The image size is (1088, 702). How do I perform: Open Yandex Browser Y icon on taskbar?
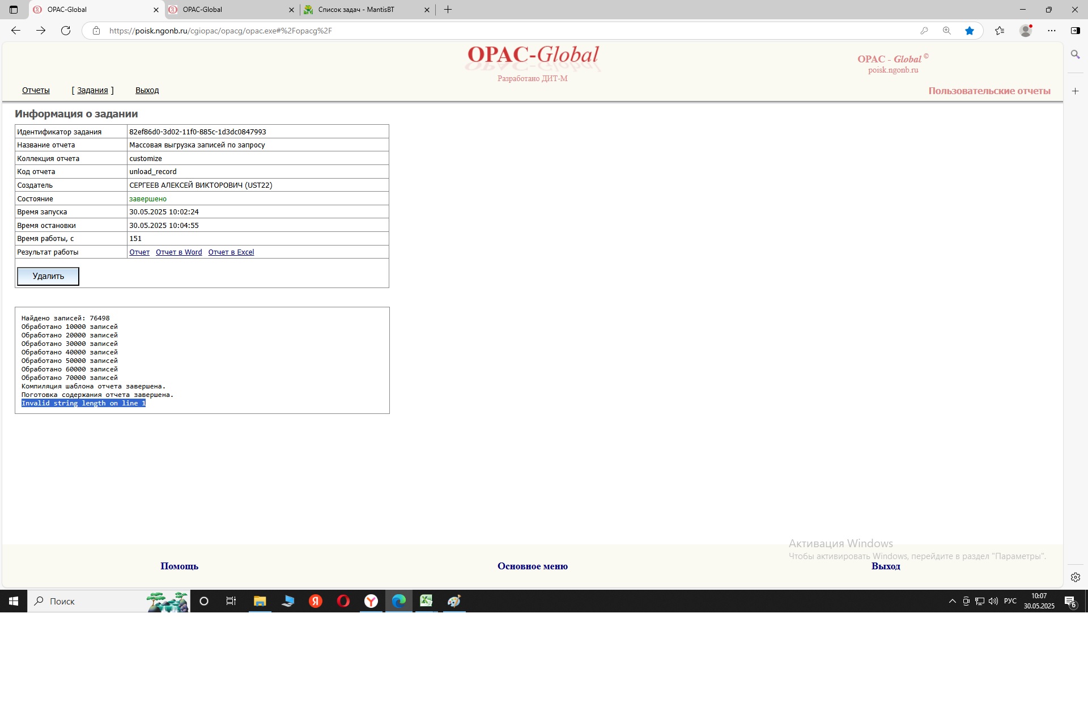371,601
